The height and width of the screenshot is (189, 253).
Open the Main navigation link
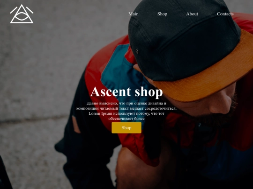134,14
